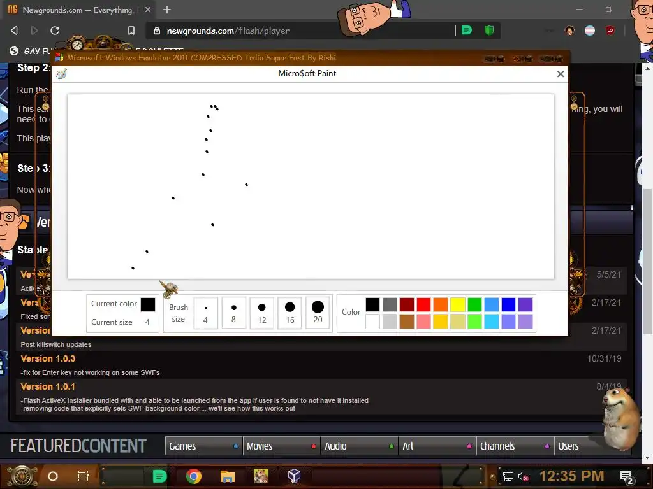Viewport: 653px width, 489px height.
Task: Pick the brown color swatch
Action: [x=407, y=322]
